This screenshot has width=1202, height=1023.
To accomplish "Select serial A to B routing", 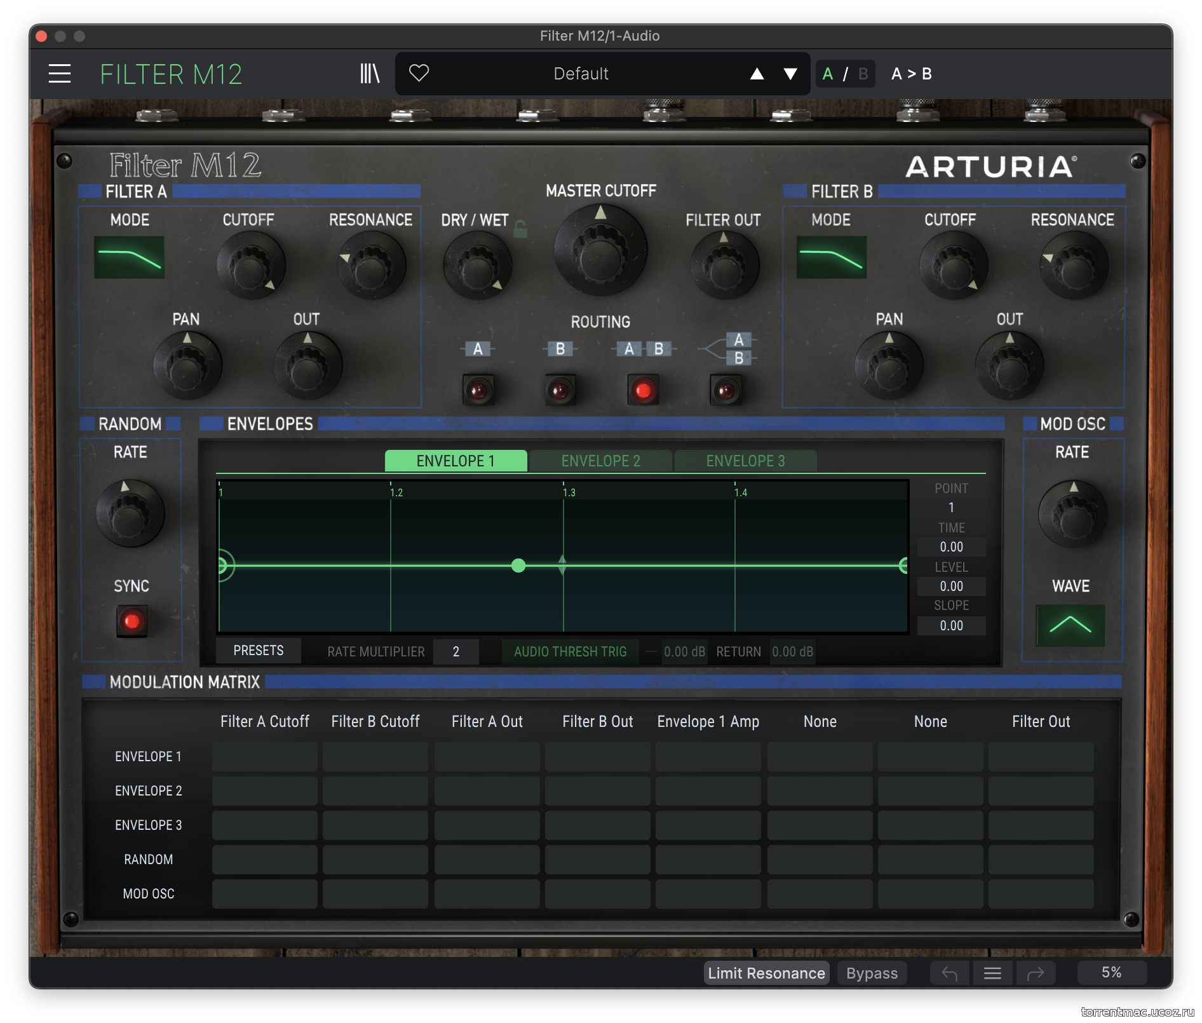I will (643, 390).
